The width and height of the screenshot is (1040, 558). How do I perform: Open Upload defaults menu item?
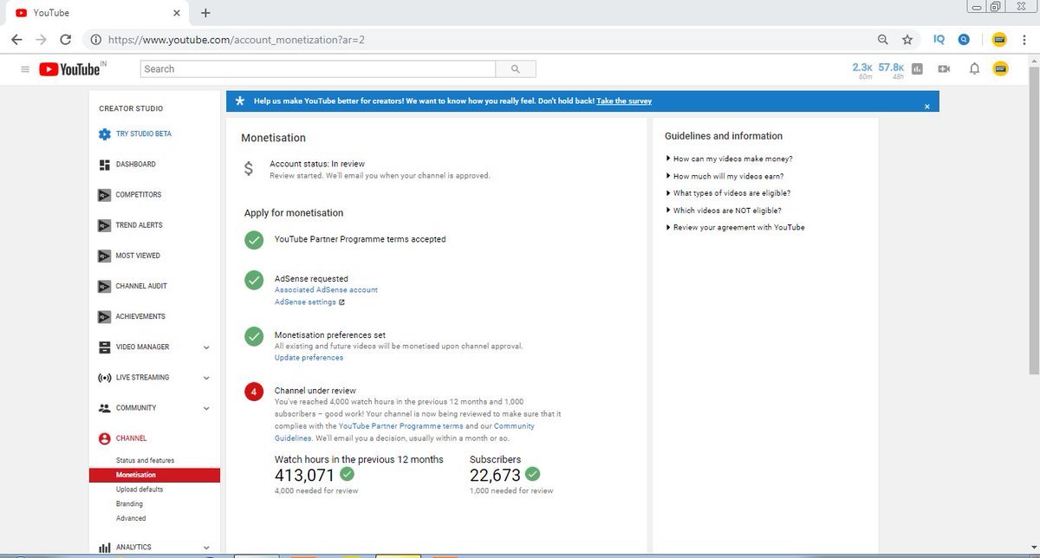click(x=140, y=490)
